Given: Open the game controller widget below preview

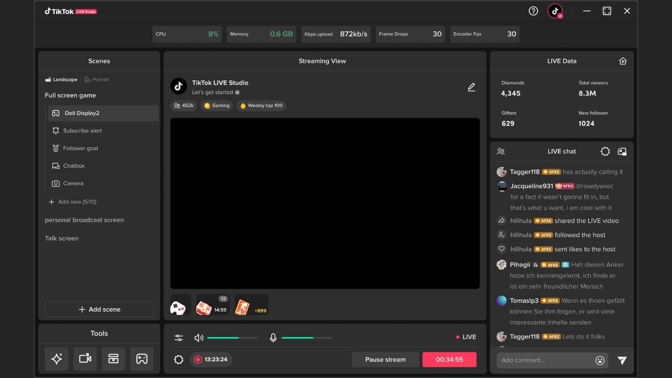Looking at the screenshot, I should pyautogui.click(x=180, y=305).
